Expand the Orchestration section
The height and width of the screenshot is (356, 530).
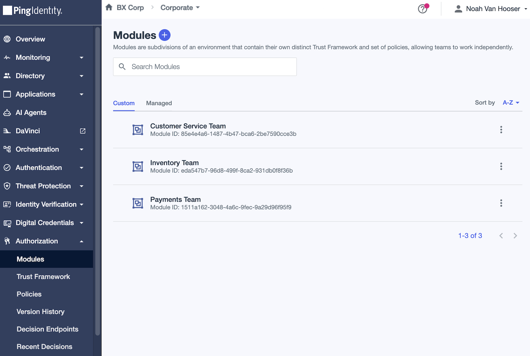47,150
